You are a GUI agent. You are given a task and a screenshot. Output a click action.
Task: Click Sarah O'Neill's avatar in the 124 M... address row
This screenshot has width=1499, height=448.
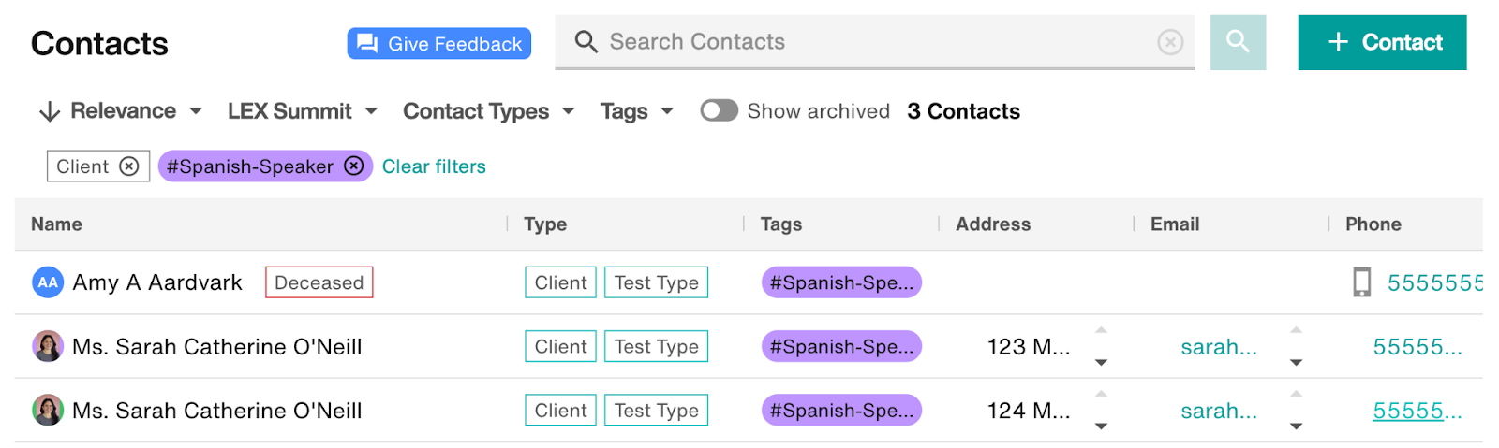pyautogui.click(x=48, y=410)
